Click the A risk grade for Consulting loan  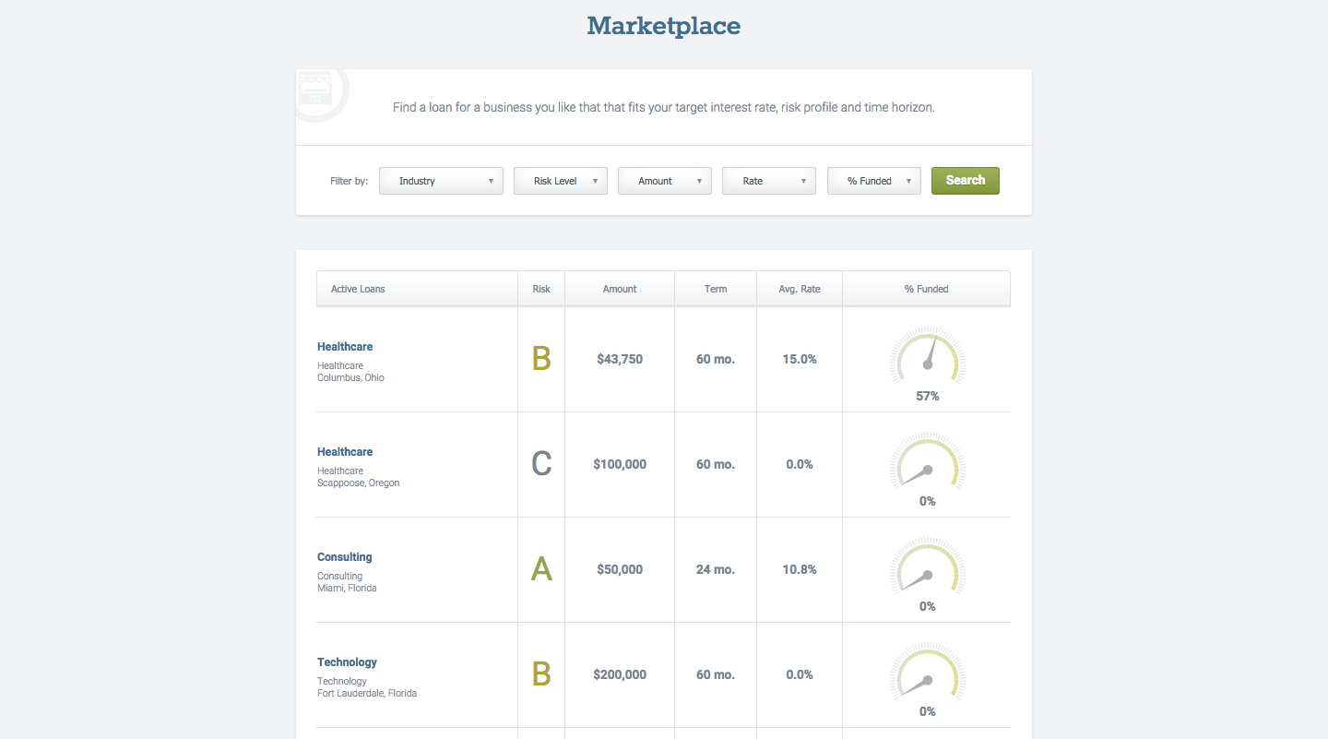pos(541,569)
